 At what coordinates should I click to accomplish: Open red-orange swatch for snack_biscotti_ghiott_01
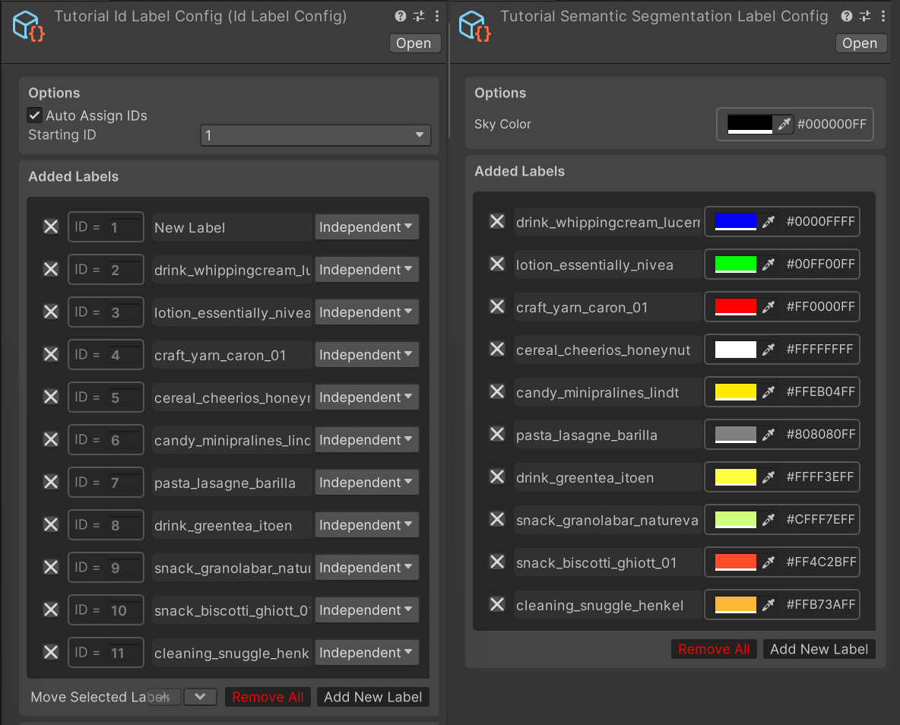click(x=735, y=562)
